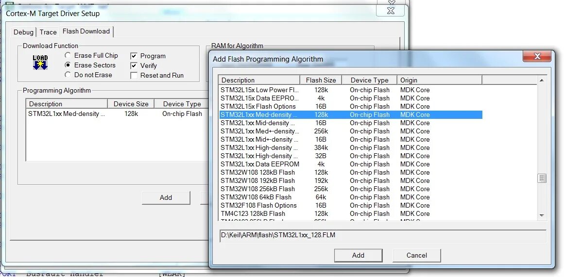Click the scroll-down arrow of the algorithm list
The width and height of the screenshot is (564, 277).
point(542,215)
